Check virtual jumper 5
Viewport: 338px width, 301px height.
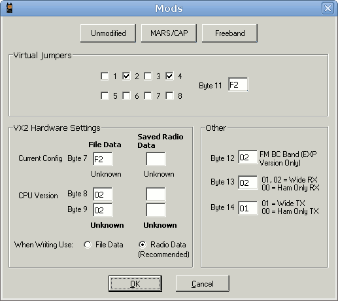pyautogui.click(x=105, y=96)
